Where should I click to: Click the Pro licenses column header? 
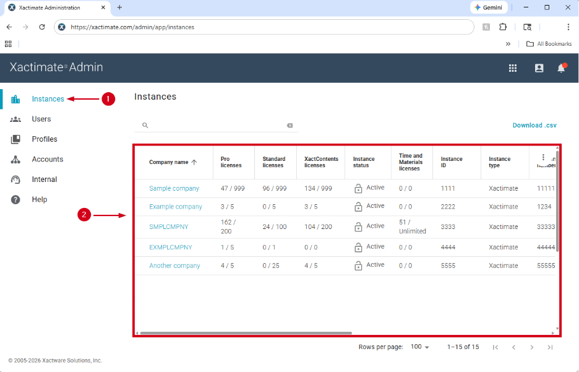point(231,162)
